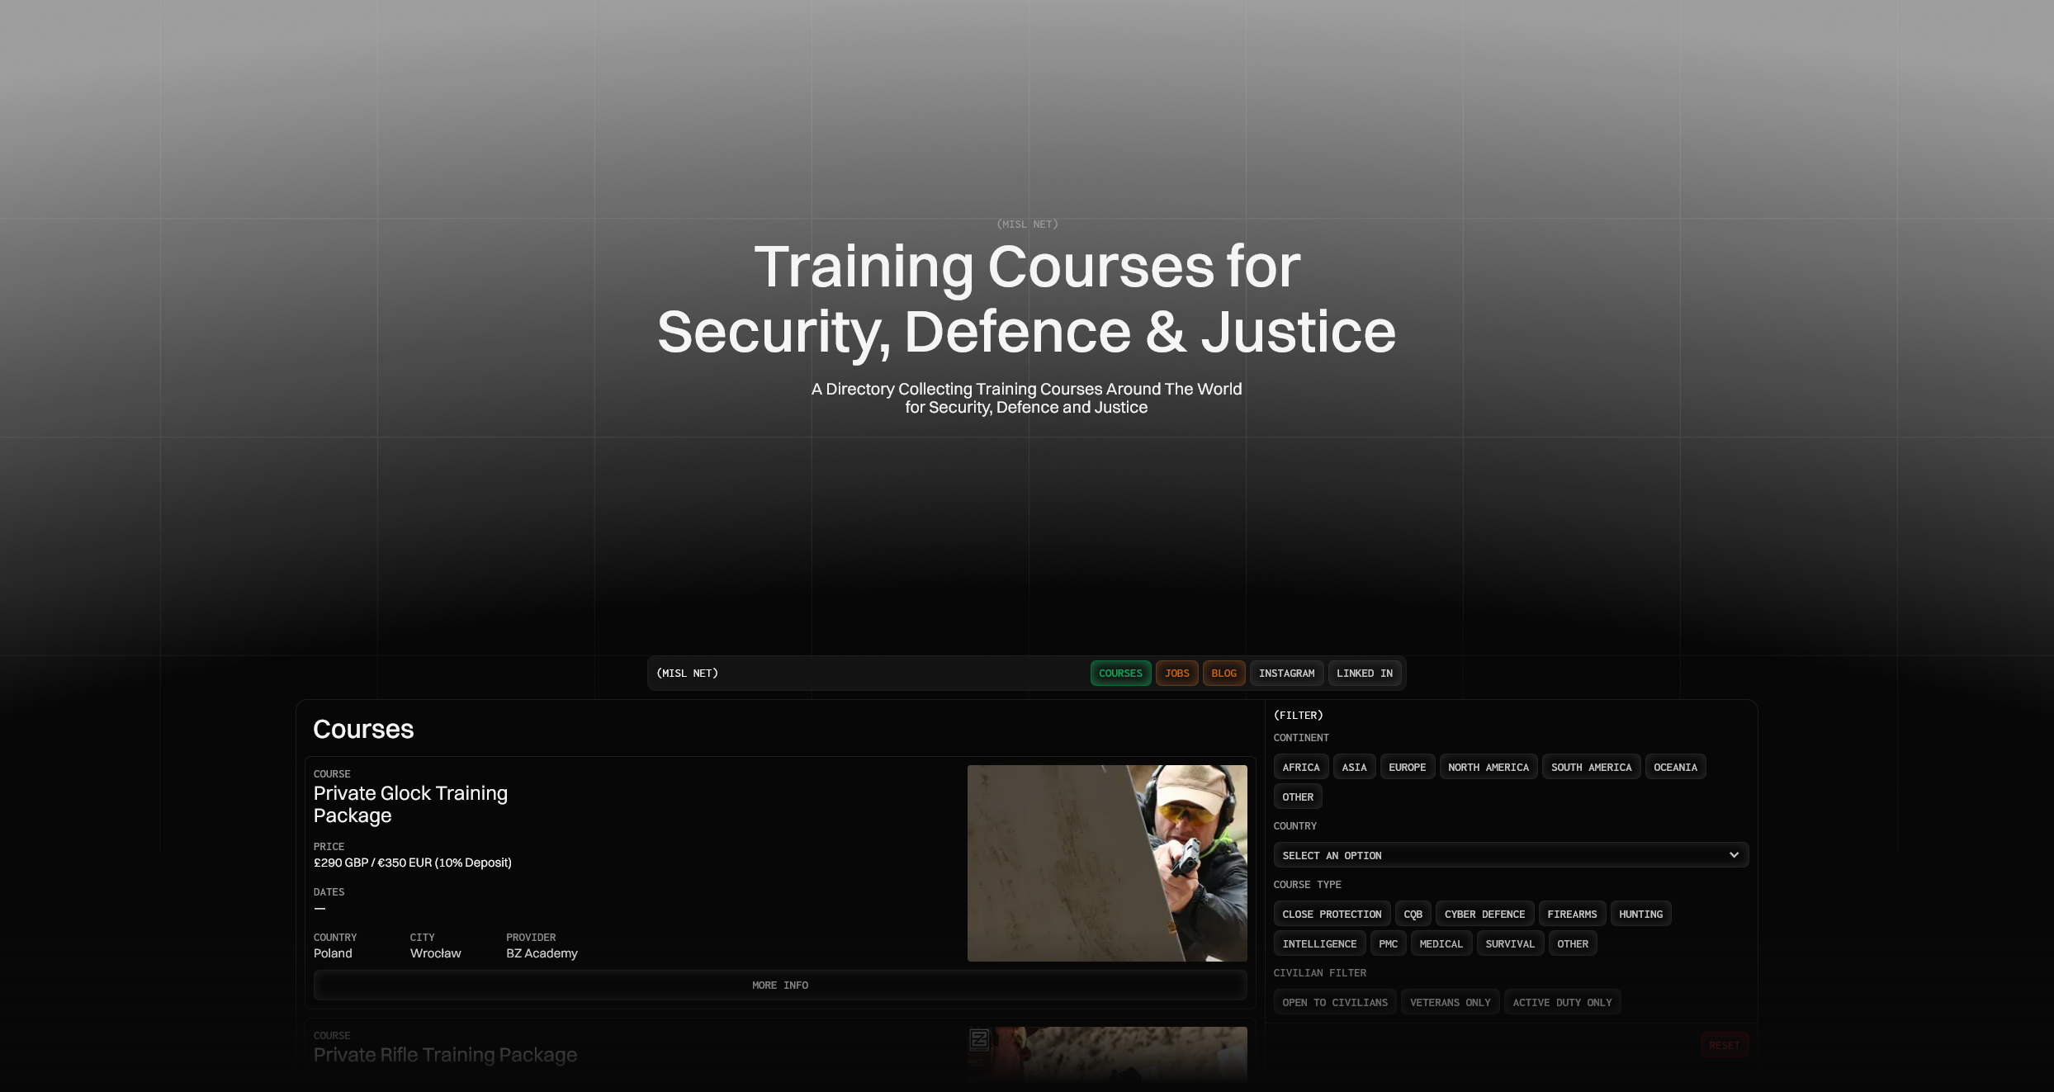This screenshot has height=1092, width=2054.
Task: Click the small (MISL NET) hero label
Action: point(1027,225)
